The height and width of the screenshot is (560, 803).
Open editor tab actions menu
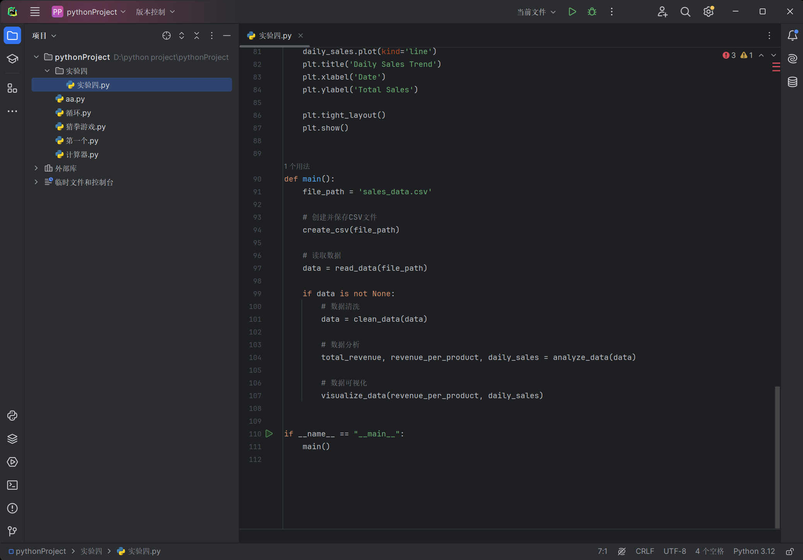(769, 36)
